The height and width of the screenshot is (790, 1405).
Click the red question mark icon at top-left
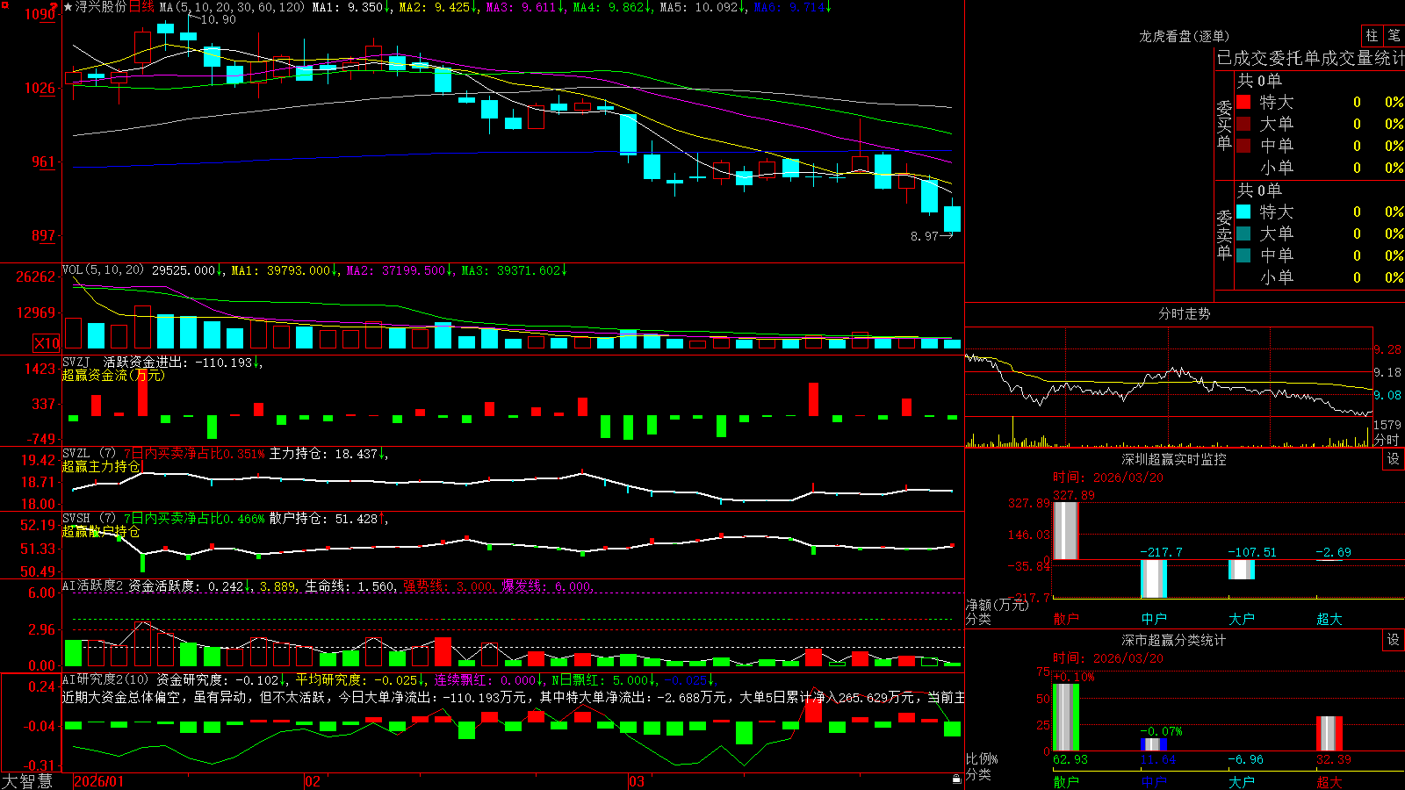[54, 6]
